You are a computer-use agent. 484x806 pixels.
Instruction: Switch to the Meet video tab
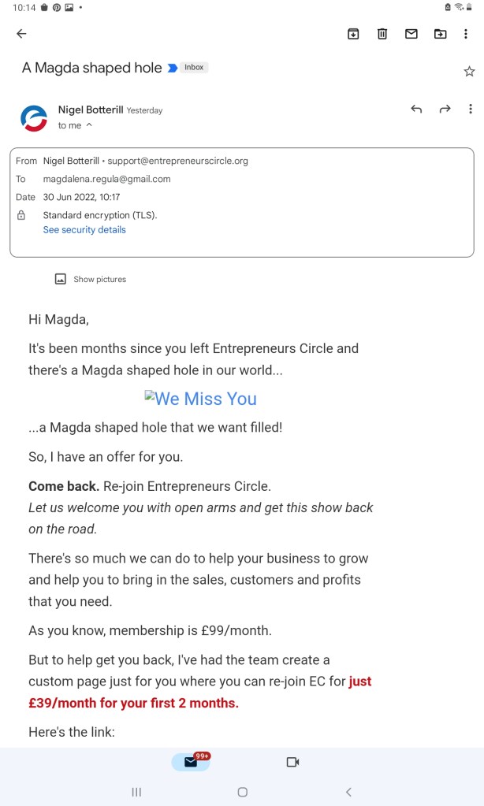pyautogui.click(x=292, y=762)
